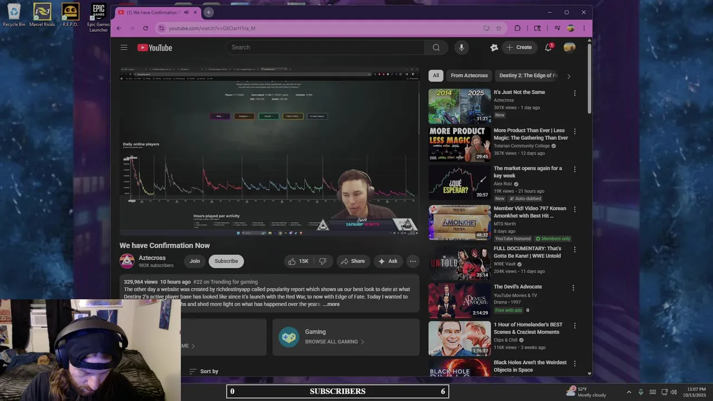The width and height of the screenshot is (713, 401).
Task: Open the YouTube guide hamburger menu
Action: (x=124, y=47)
